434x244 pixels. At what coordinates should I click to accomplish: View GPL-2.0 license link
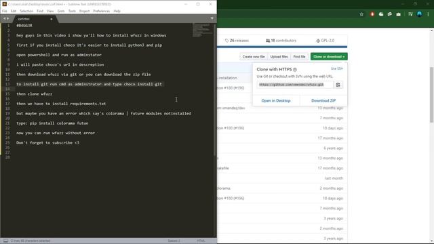pyautogui.click(x=325, y=41)
